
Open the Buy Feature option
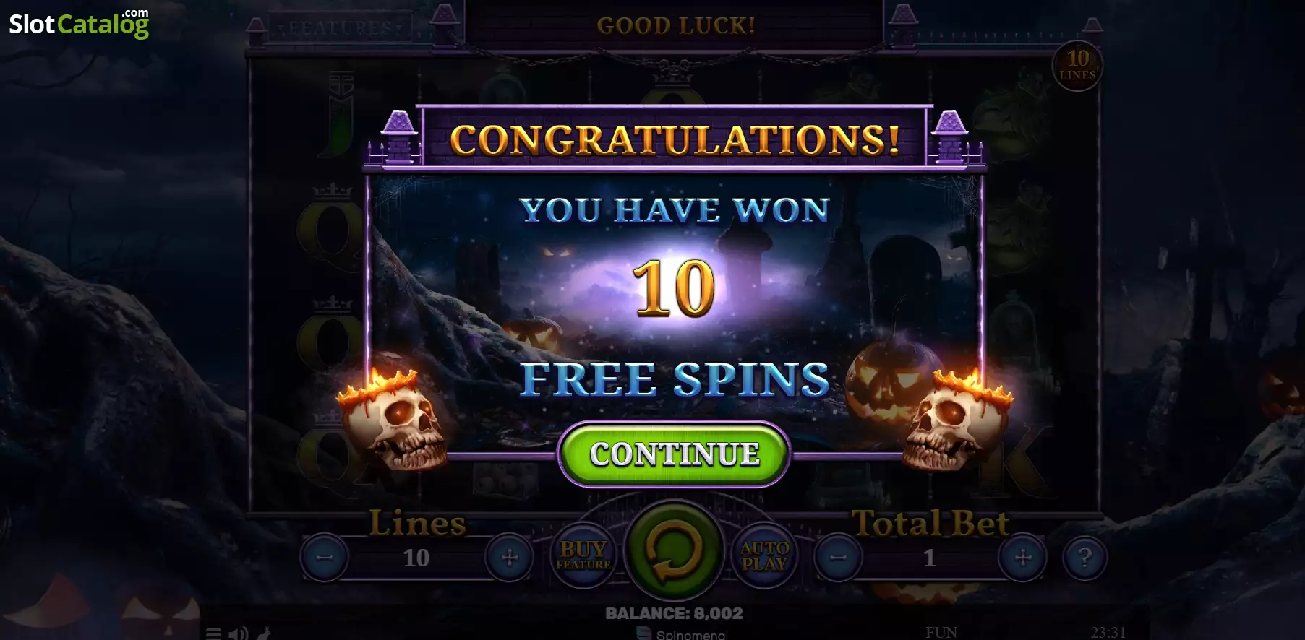pos(583,555)
